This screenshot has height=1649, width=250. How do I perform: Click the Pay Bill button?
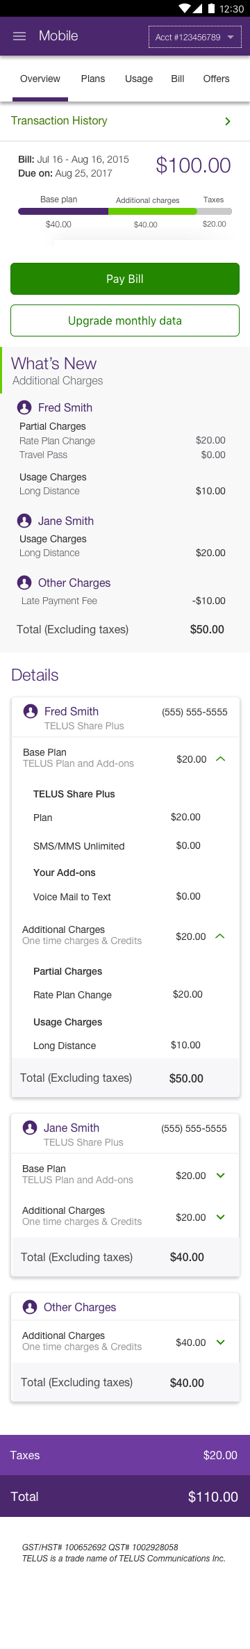tap(125, 279)
